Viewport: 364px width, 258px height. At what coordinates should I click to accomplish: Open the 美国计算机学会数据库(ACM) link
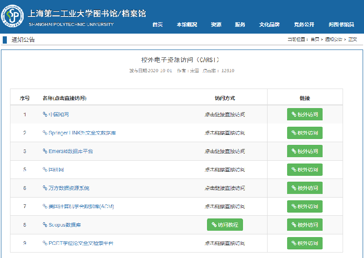point(81,206)
